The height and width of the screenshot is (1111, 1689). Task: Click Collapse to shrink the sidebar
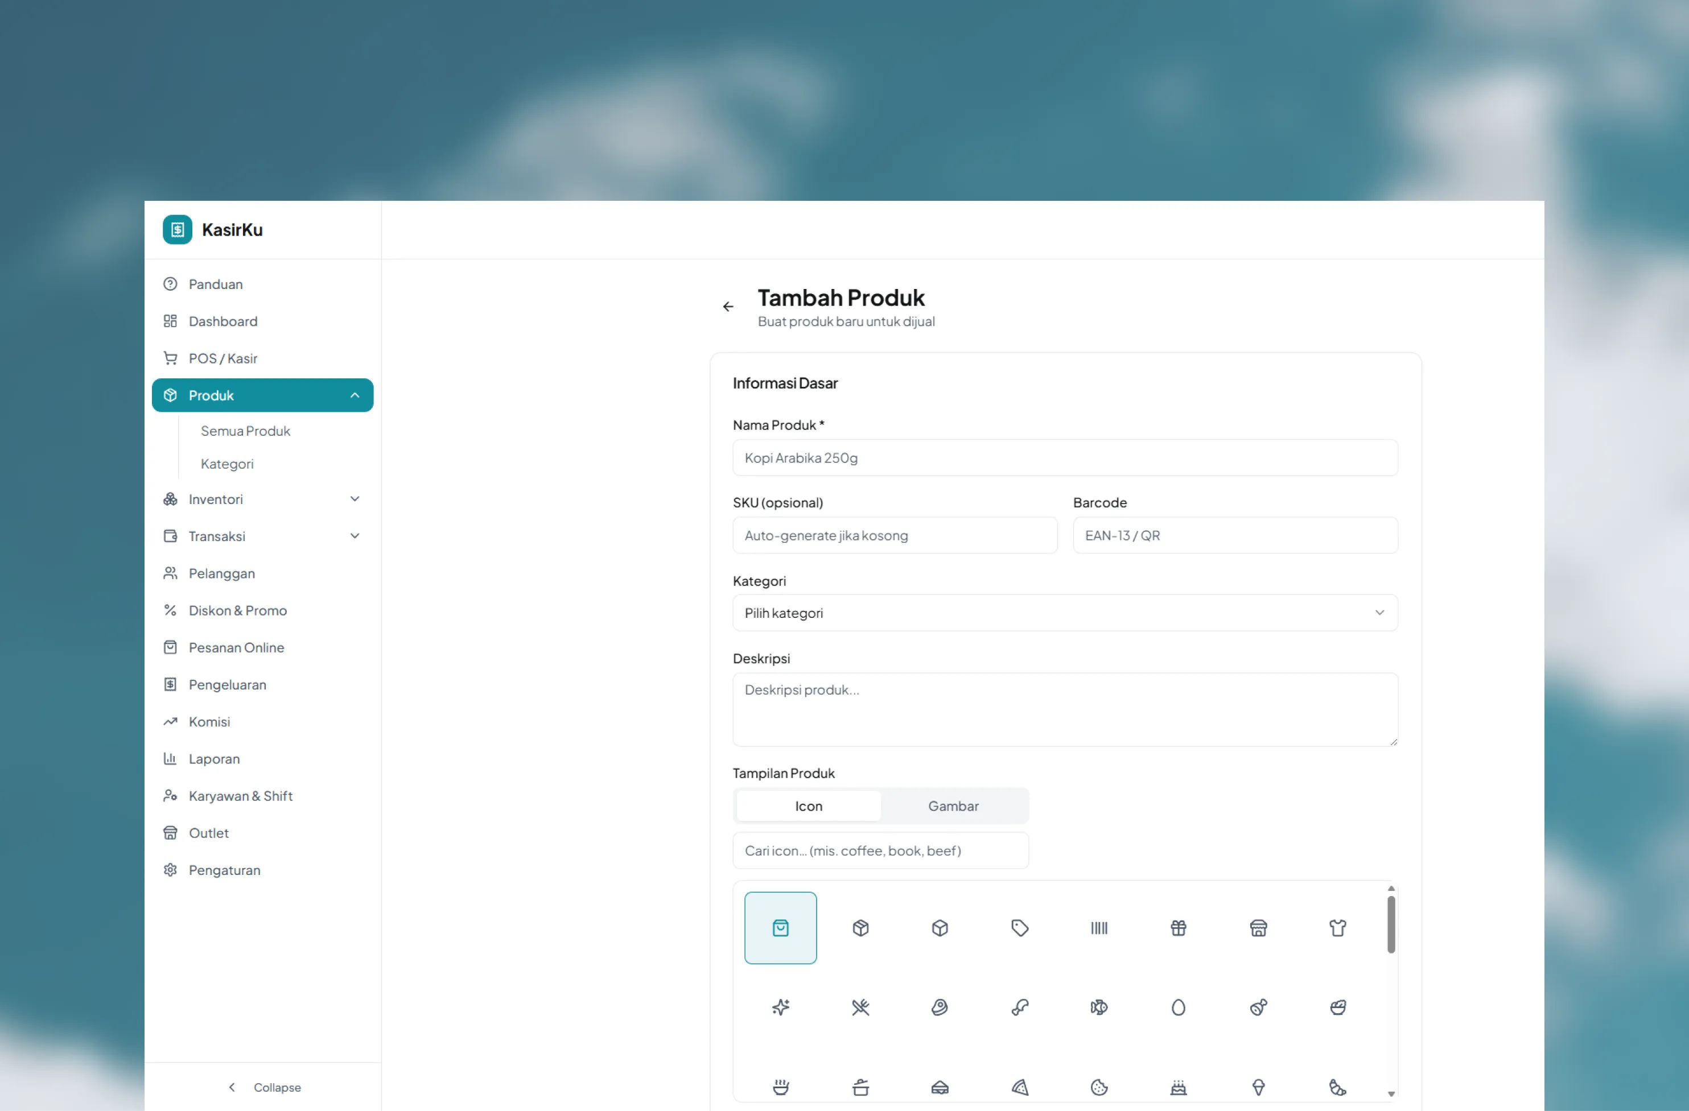[x=263, y=1087]
